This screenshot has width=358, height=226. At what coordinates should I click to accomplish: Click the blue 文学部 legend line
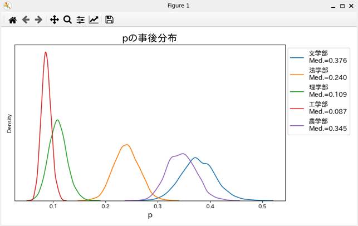(x=297, y=57)
